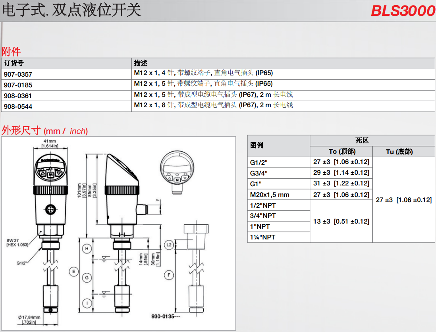Select the 3/4"NPT row label
This screenshot has height=332, width=436.
(x=263, y=216)
